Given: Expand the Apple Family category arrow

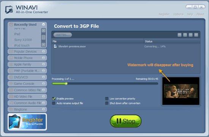Looking at the screenshot, I should (43, 64).
